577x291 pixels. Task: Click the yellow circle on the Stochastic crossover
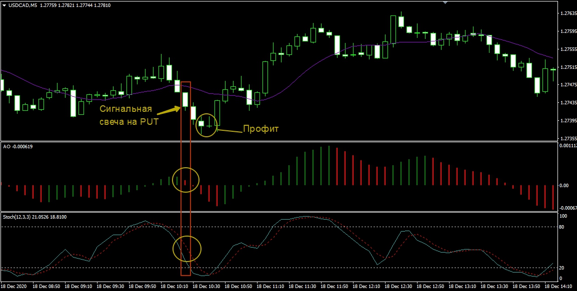click(x=187, y=249)
